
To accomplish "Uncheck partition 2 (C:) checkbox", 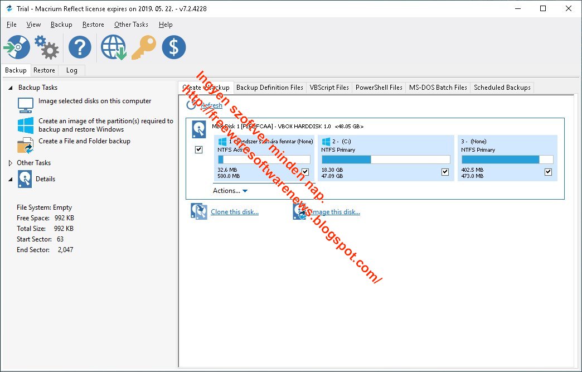I will click(445, 172).
